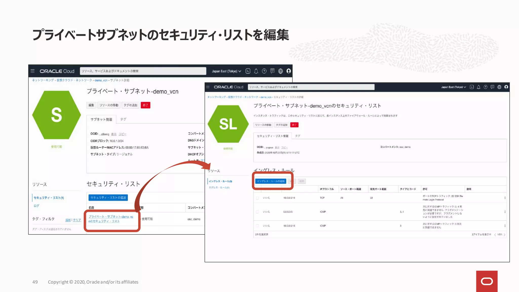Open hamburger menu in security list window
Image resolution: width=519 pixels, height=292 pixels.
tap(208, 87)
